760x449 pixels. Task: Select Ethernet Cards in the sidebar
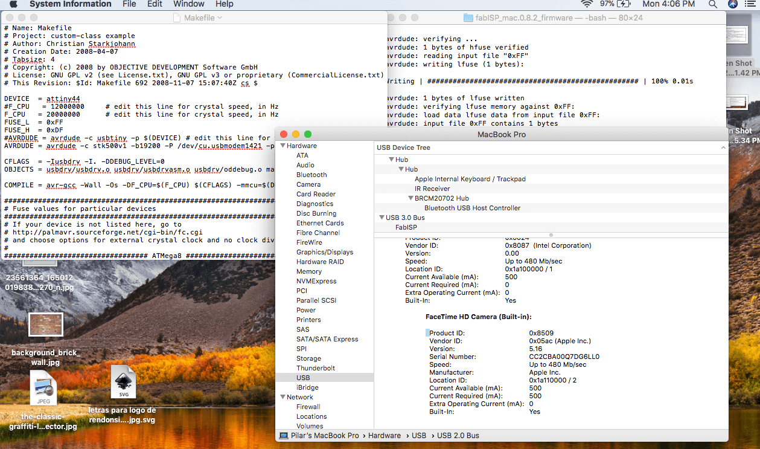[x=320, y=223]
